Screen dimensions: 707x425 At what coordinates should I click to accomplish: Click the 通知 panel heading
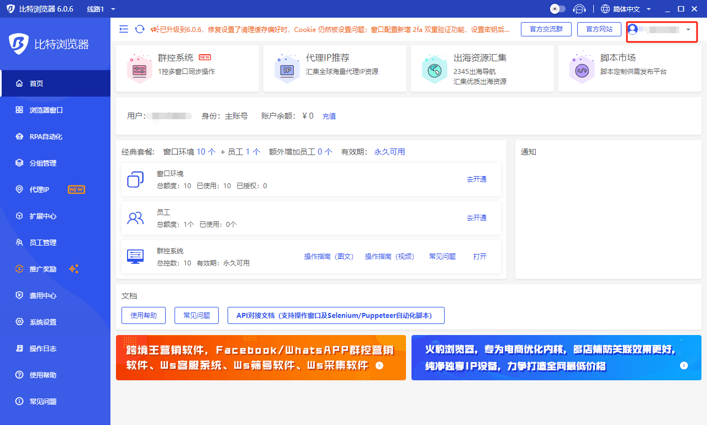[529, 152]
